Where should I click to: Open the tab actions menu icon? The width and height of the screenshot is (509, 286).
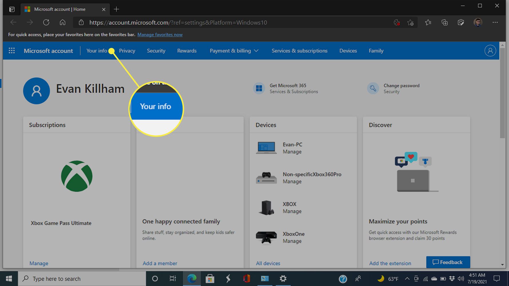(12, 9)
